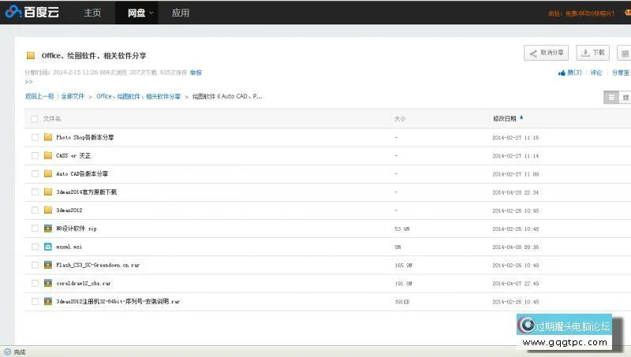
Task: Check the coreldraw12_chs.rar checkbox
Action: click(x=35, y=283)
